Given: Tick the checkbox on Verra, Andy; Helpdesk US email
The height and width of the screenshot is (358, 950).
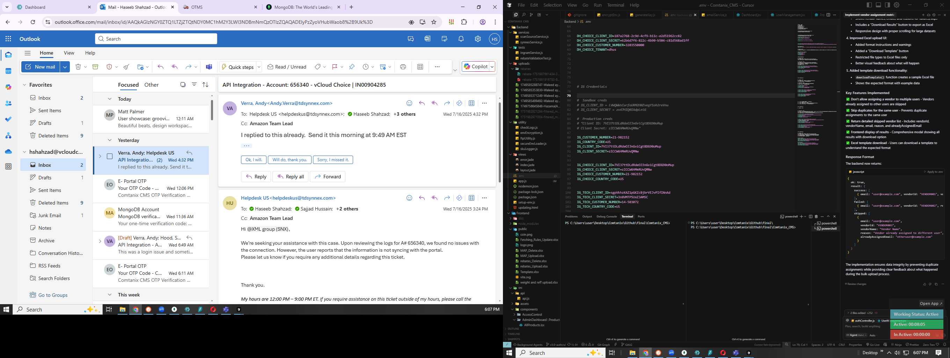Looking at the screenshot, I should click(110, 157).
